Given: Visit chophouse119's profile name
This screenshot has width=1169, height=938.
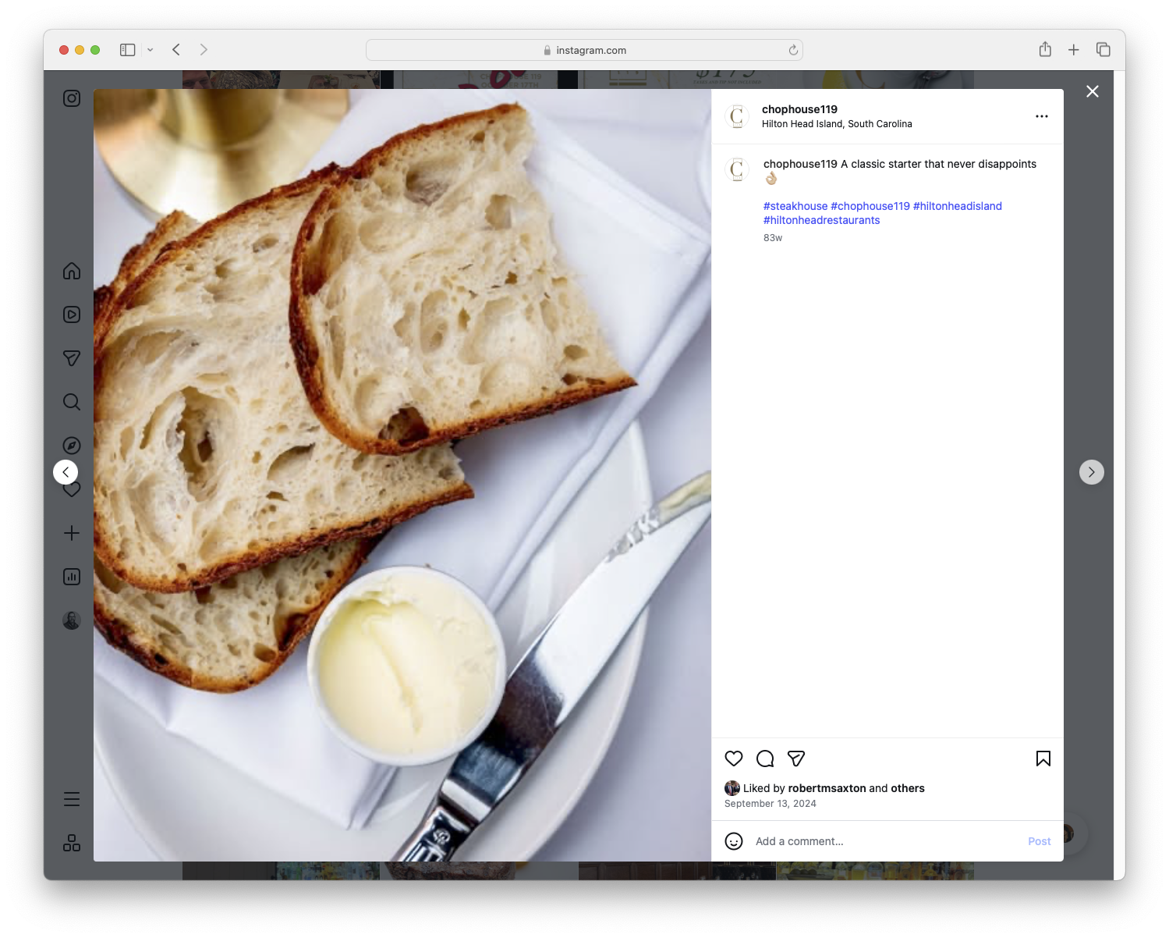Looking at the screenshot, I should pyautogui.click(x=799, y=109).
